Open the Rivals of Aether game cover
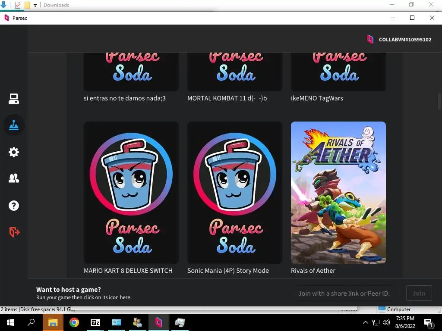Image resolution: width=442 pixels, height=331 pixels. coord(338,193)
